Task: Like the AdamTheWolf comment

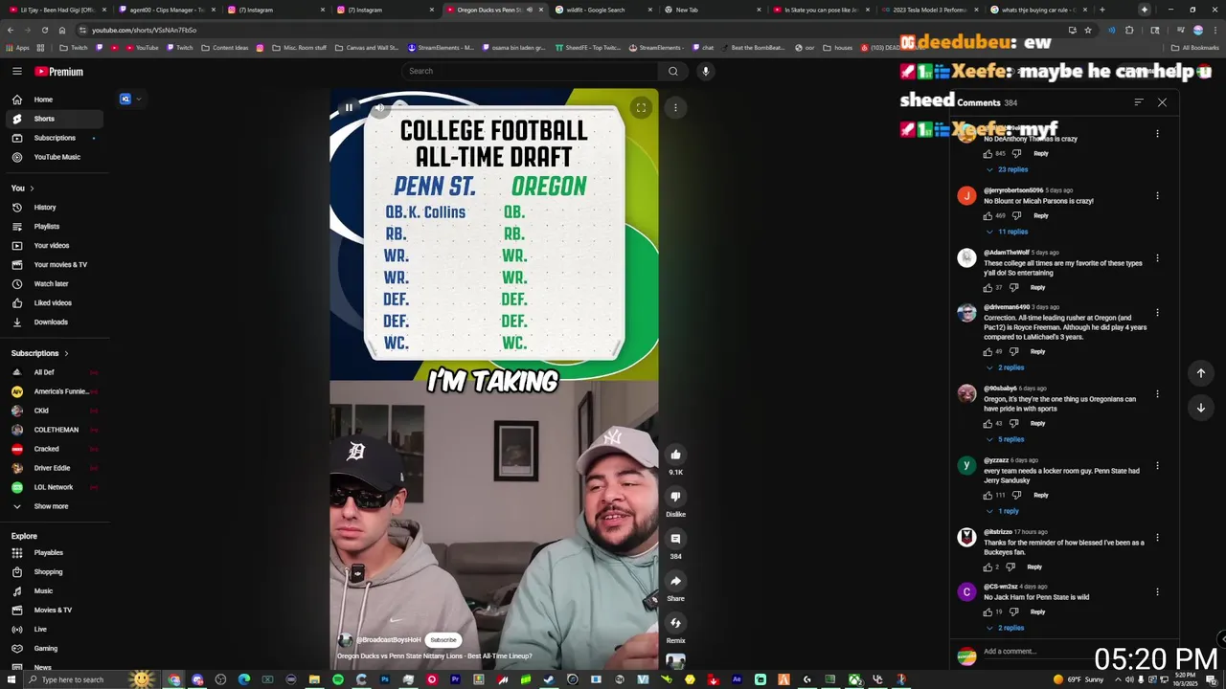Action: (988, 287)
